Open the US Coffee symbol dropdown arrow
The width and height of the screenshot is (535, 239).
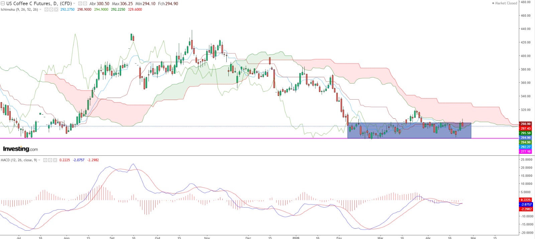[x=74, y=4]
